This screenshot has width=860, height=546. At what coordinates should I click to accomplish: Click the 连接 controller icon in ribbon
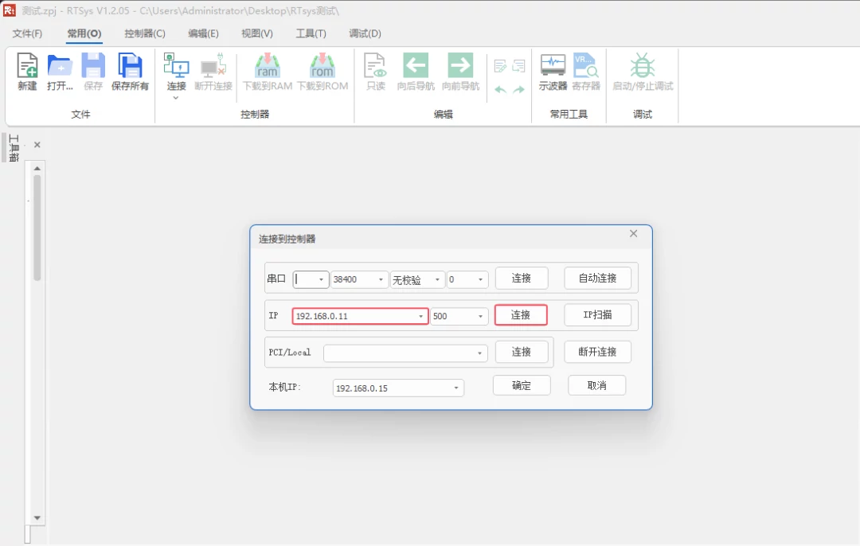click(176, 72)
